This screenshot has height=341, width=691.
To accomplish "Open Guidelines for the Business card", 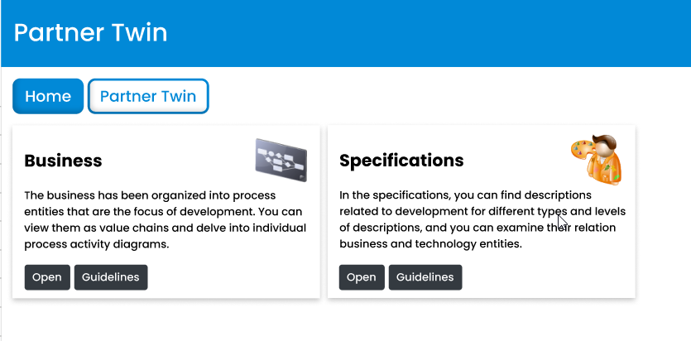I will pyautogui.click(x=111, y=277).
